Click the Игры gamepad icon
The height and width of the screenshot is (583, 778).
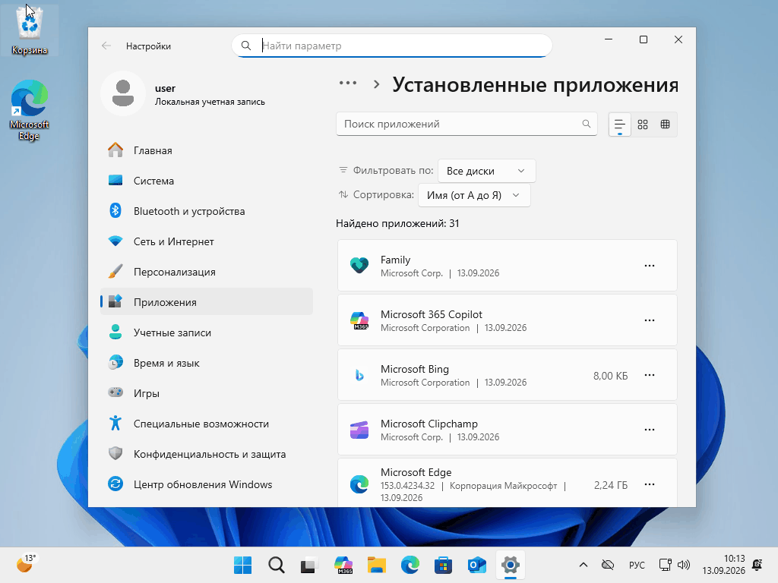click(x=115, y=392)
